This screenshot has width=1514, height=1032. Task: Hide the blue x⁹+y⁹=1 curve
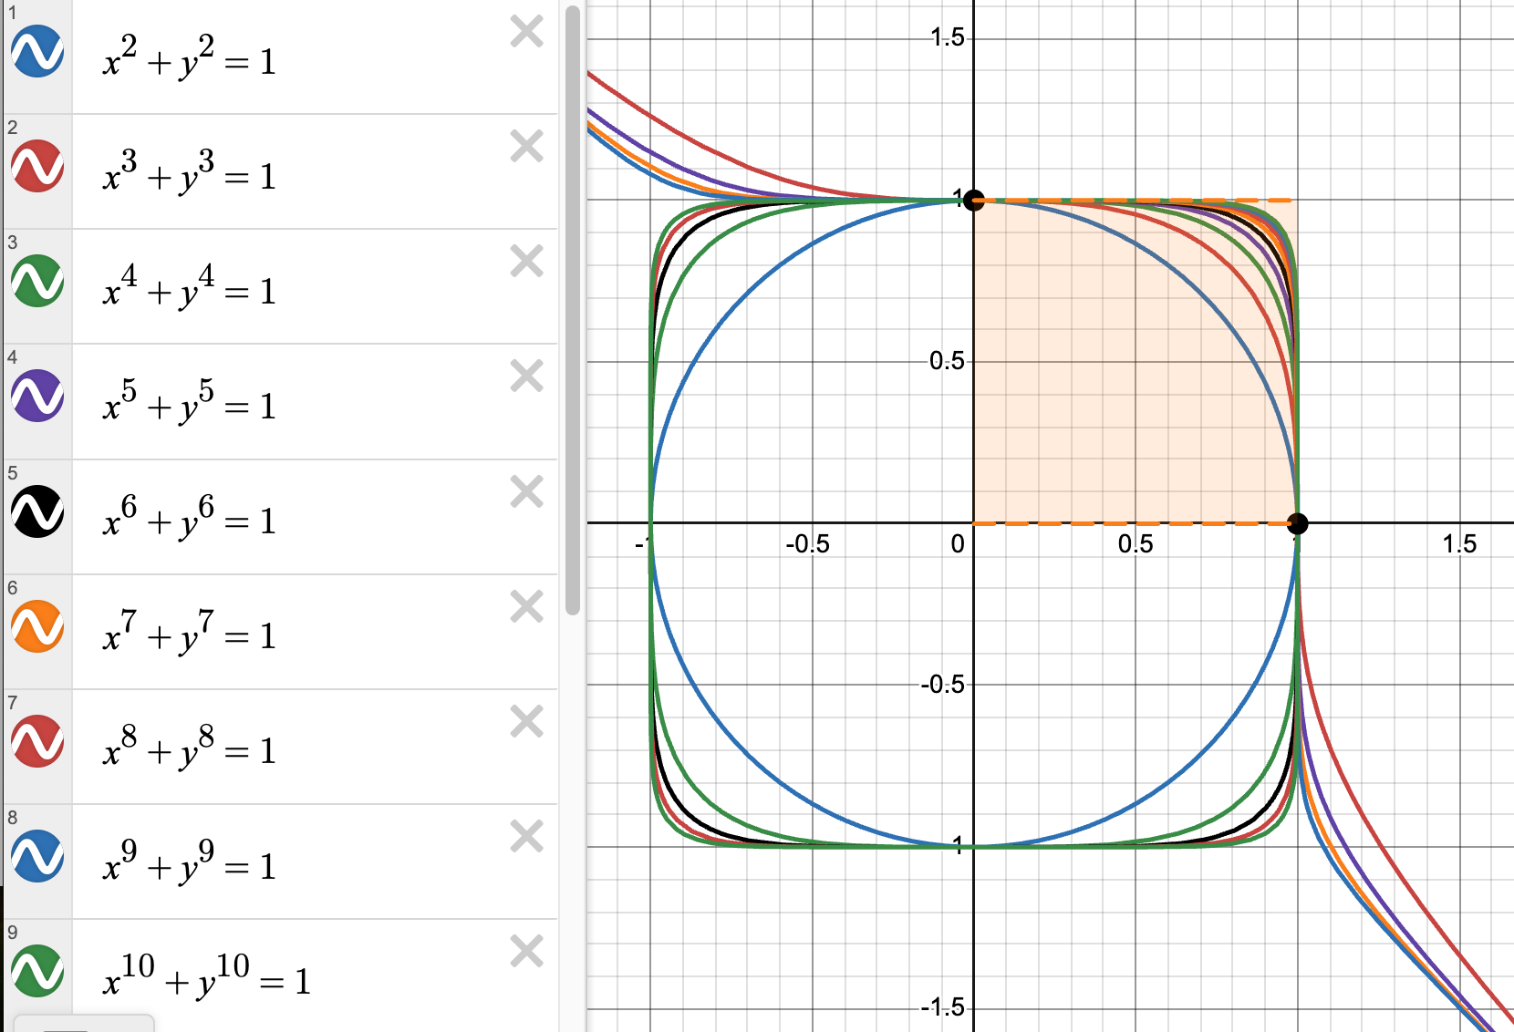(37, 856)
